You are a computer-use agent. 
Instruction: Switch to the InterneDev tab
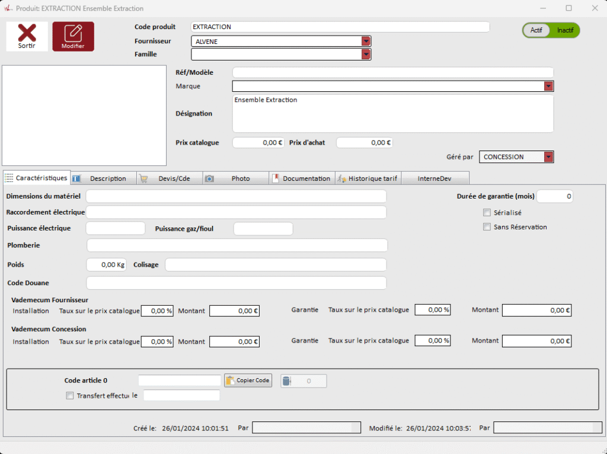[435, 178]
